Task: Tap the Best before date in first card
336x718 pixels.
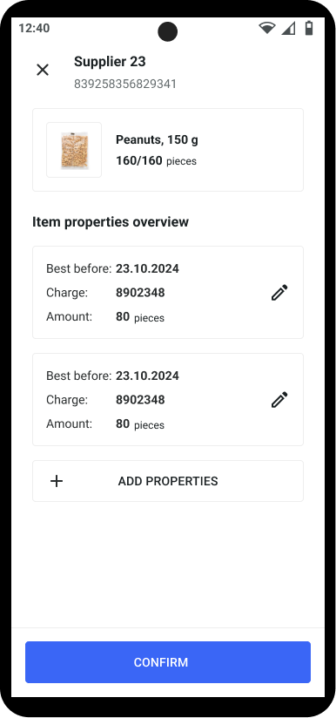Action: [x=147, y=268]
